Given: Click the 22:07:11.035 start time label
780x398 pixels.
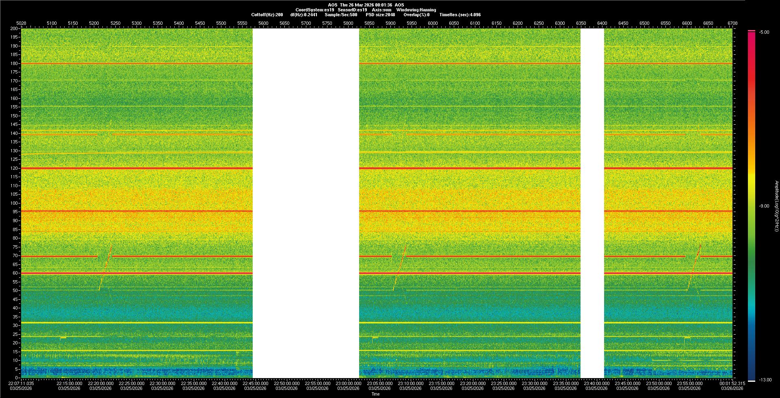Looking at the screenshot, I should pos(22,383).
